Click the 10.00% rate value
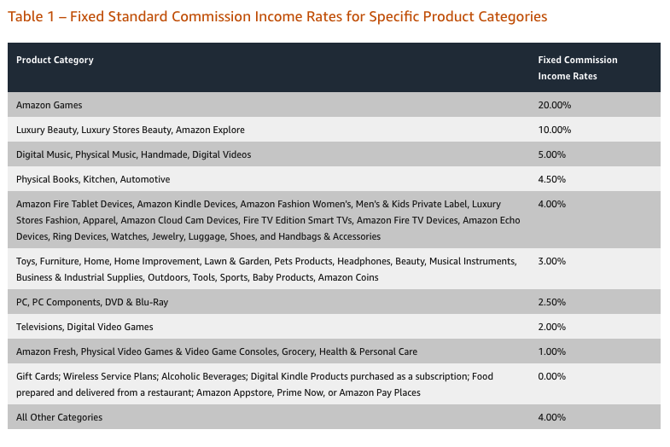Screen dimensions: 670x447 tap(554, 130)
